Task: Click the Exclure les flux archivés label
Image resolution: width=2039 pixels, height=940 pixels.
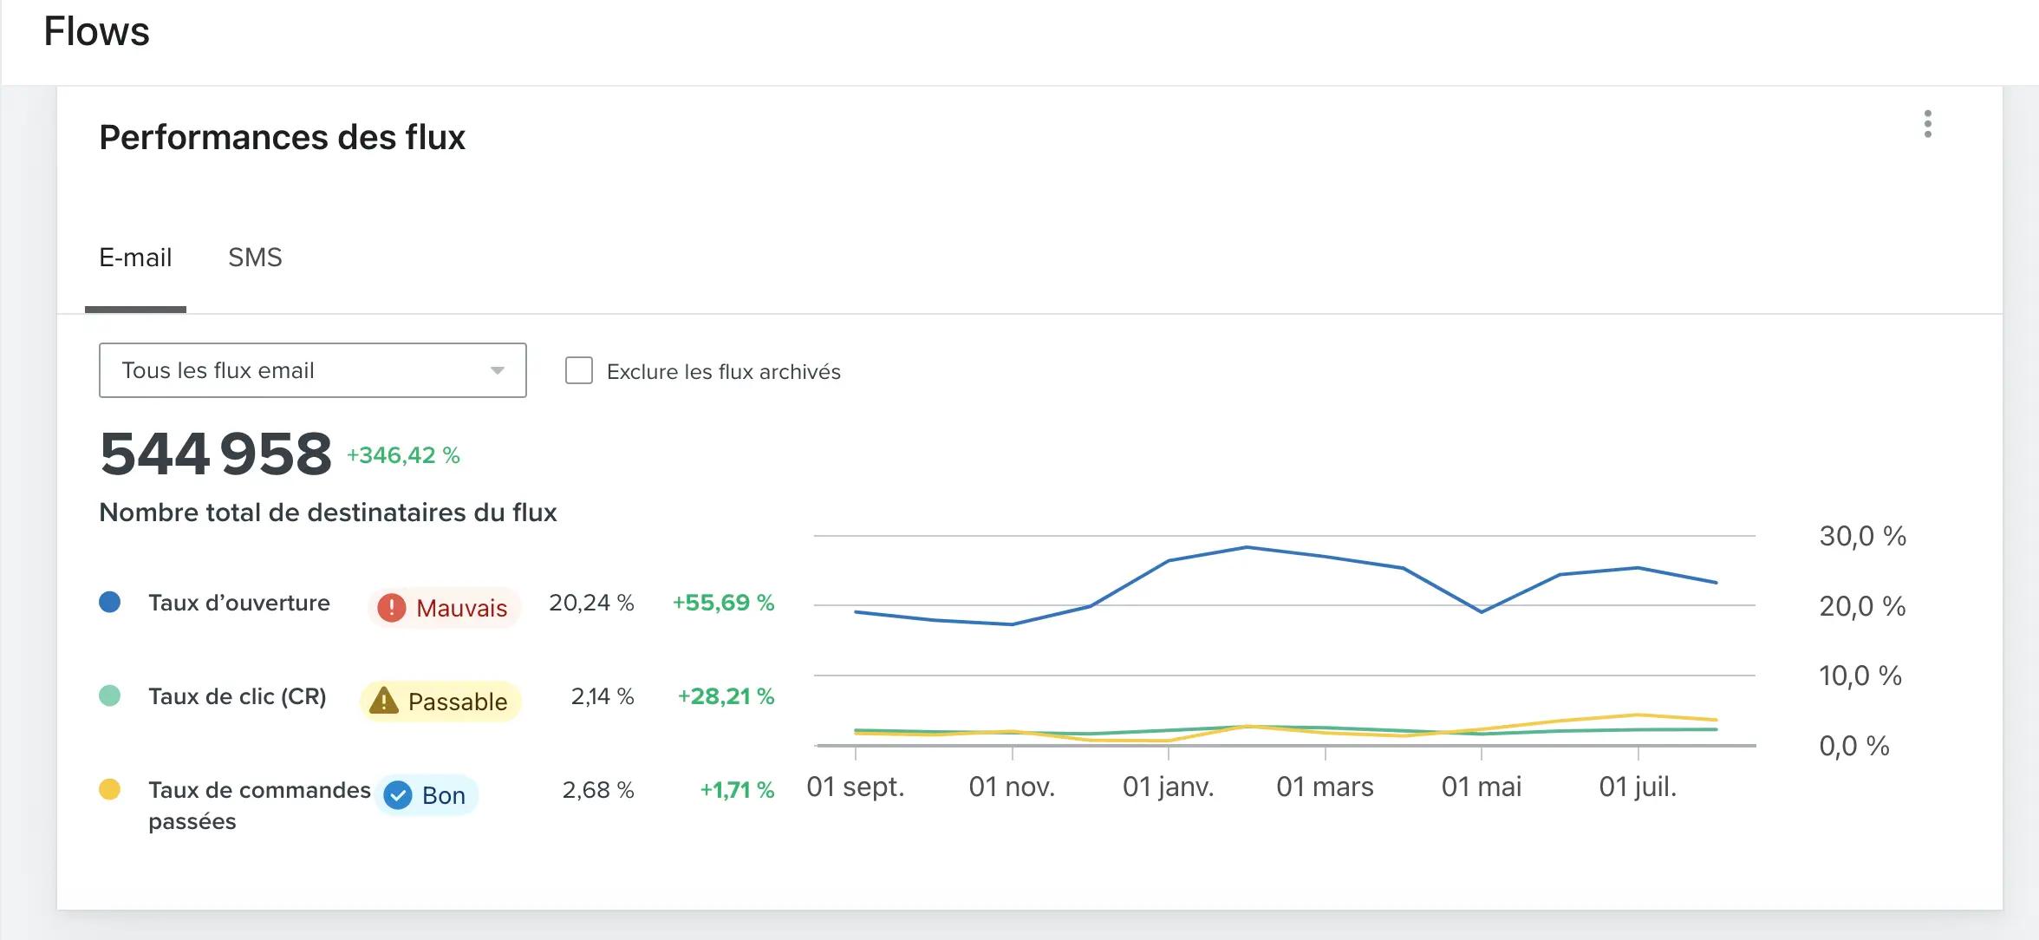Action: click(x=723, y=372)
